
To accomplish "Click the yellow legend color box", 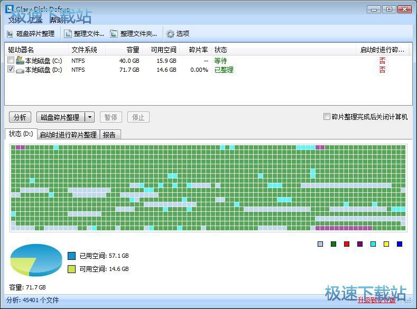I will 386,244.
